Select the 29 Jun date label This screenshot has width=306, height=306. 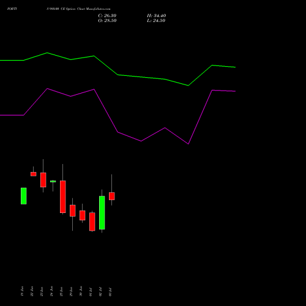coord(71,291)
